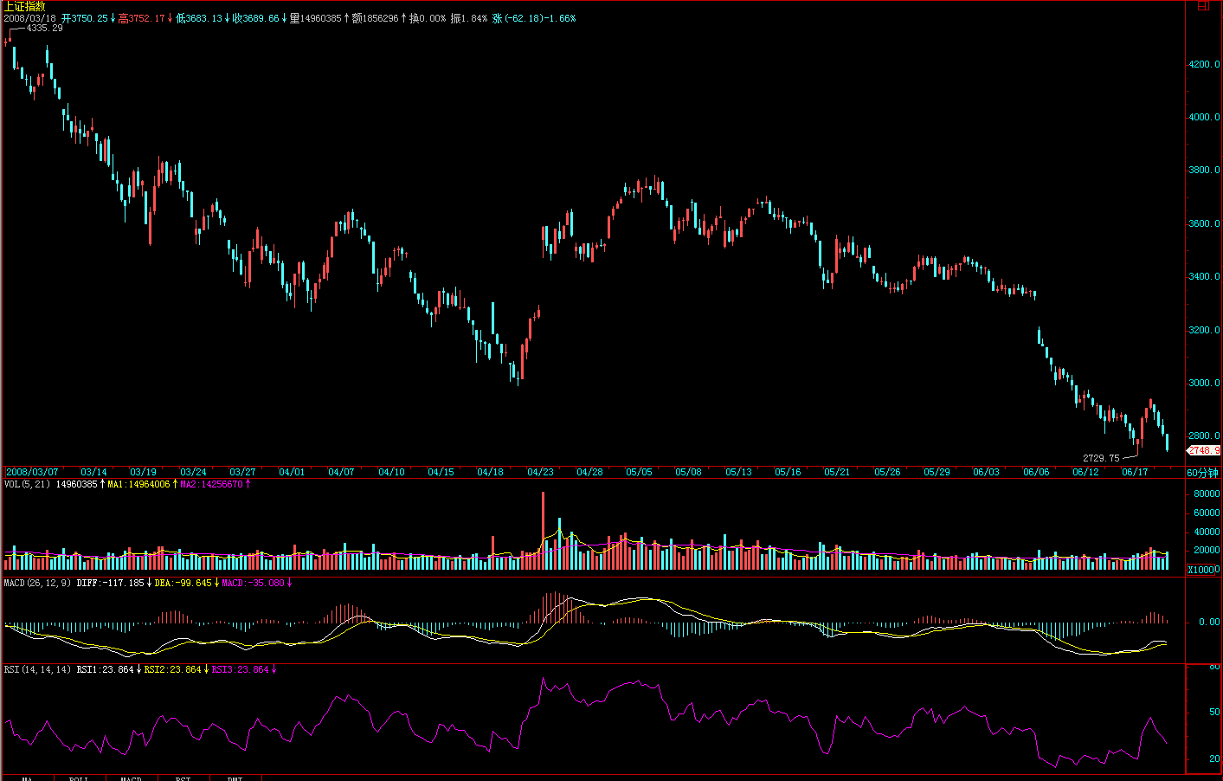
Task: Click the 05/21 date on time axis
Action: [x=837, y=473]
